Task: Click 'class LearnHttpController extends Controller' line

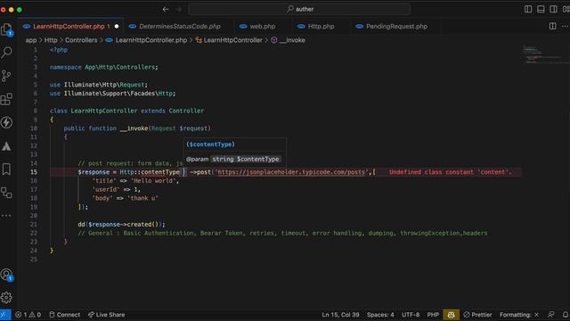Action: [126, 111]
